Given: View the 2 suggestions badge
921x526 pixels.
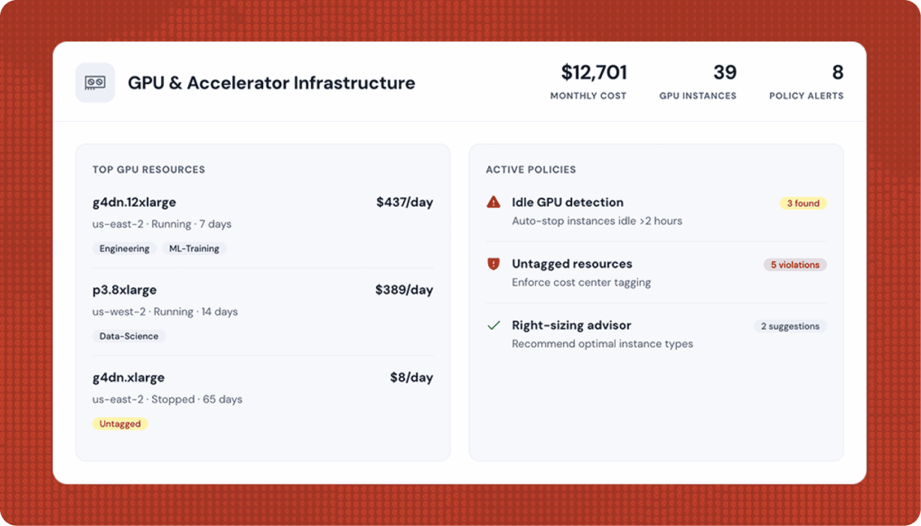Looking at the screenshot, I should (x=790, y=326).
